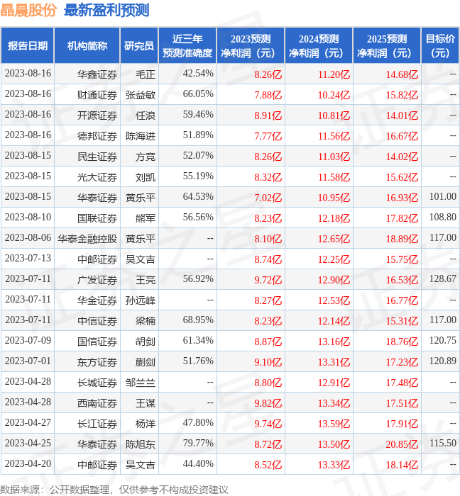460x496 pixels.
Task: Click the 2023预测净利润 column header
Action: (x=251, y=46)
